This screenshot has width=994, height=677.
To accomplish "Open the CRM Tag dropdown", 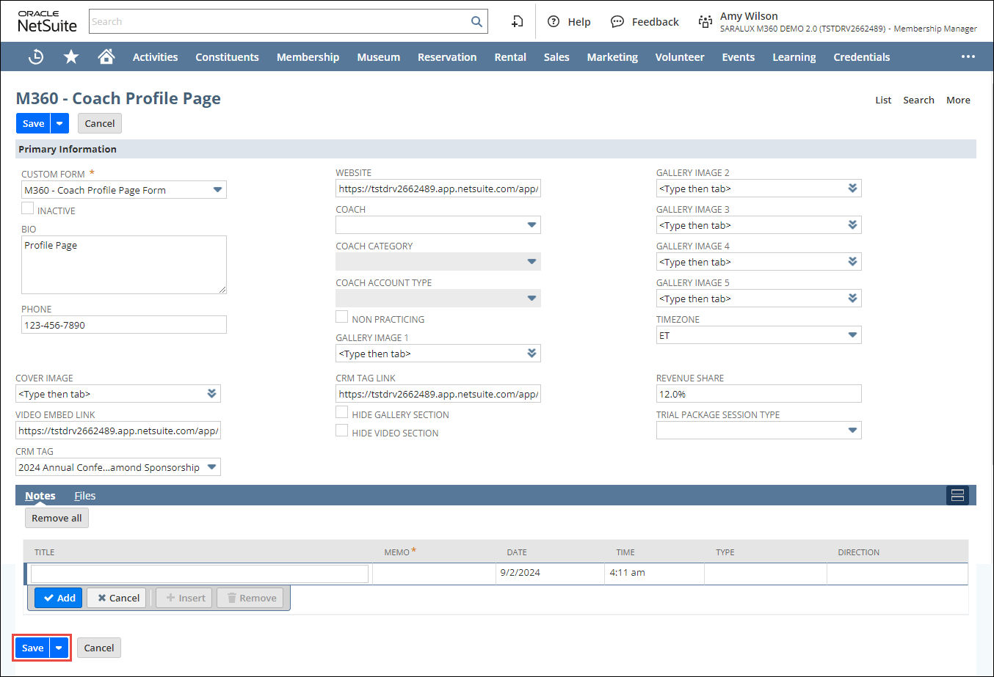I will [211, 467].
